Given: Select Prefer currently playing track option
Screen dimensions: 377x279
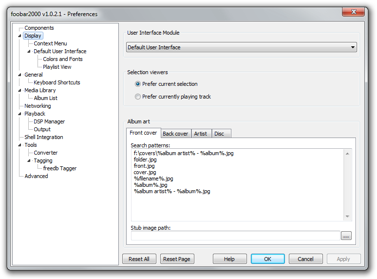Looking at the screenshot, I should pyautogui.click(x=138, y=97).
